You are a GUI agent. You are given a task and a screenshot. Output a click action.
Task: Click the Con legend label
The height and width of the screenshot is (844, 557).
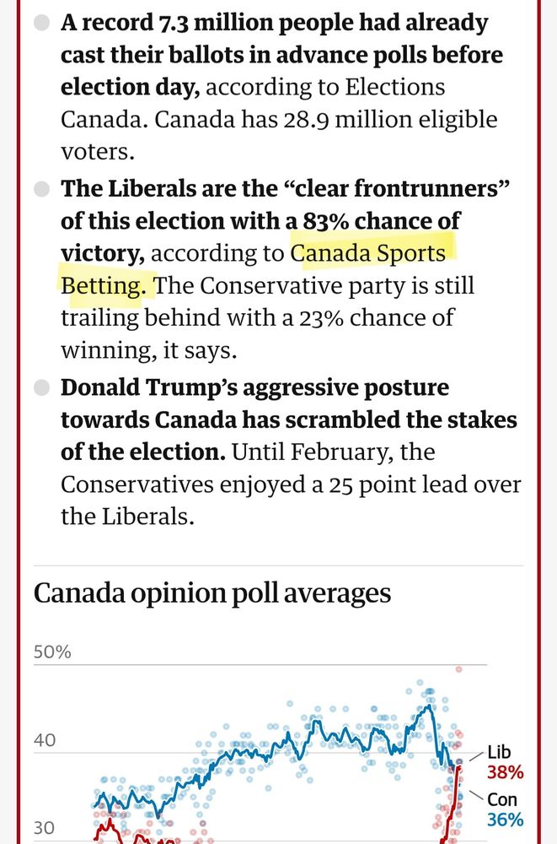pos(502,799)
